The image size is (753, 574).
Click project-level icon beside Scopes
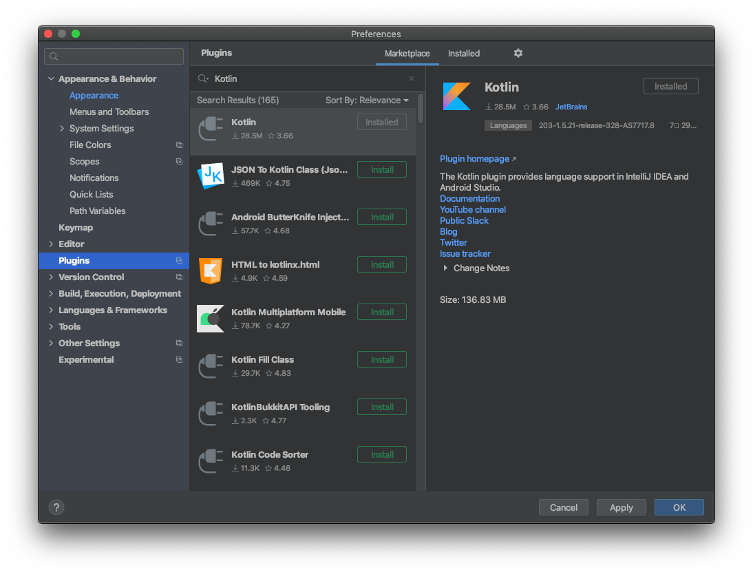point(179,161)
